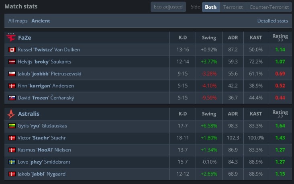Viewport: 294px width, 184px height.
Task: Switch side filter to Terrorist
Action: click(233, 7)
